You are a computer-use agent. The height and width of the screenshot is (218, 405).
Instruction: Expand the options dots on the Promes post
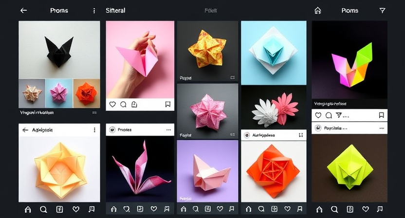pyautogui.click(x=168, y=130)
